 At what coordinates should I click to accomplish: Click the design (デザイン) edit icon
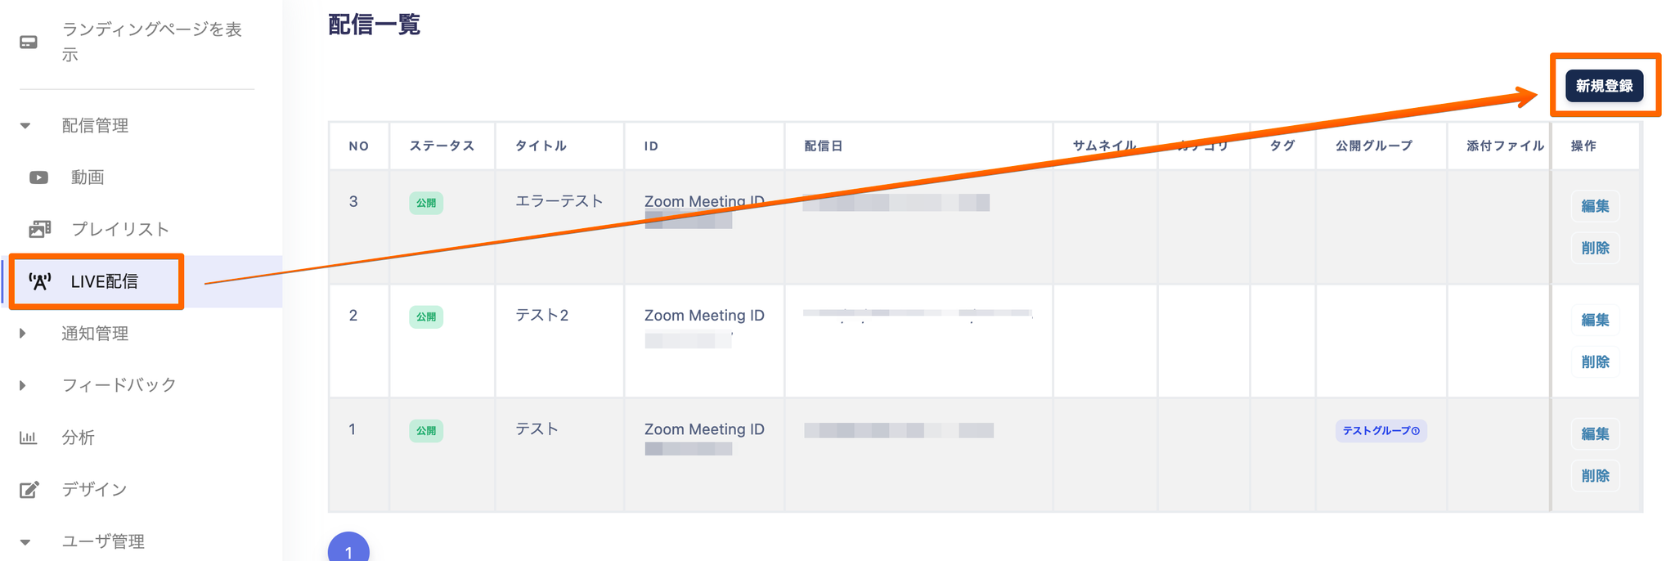(29, 490)
